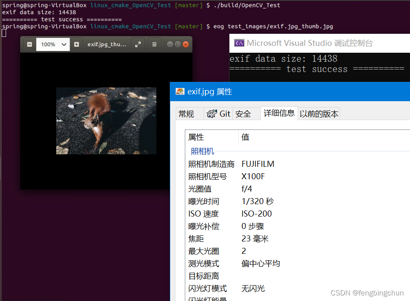Image resolution: width=410 pixels, height=301 pixels.
Task: Open the 以前的版本 tab
Action: 319,114
